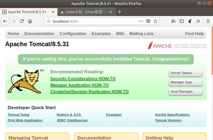Open Manager Application HOW-TO link
Image resolution: width=213 pixels, height=140 pixels.
click(79, 85)
